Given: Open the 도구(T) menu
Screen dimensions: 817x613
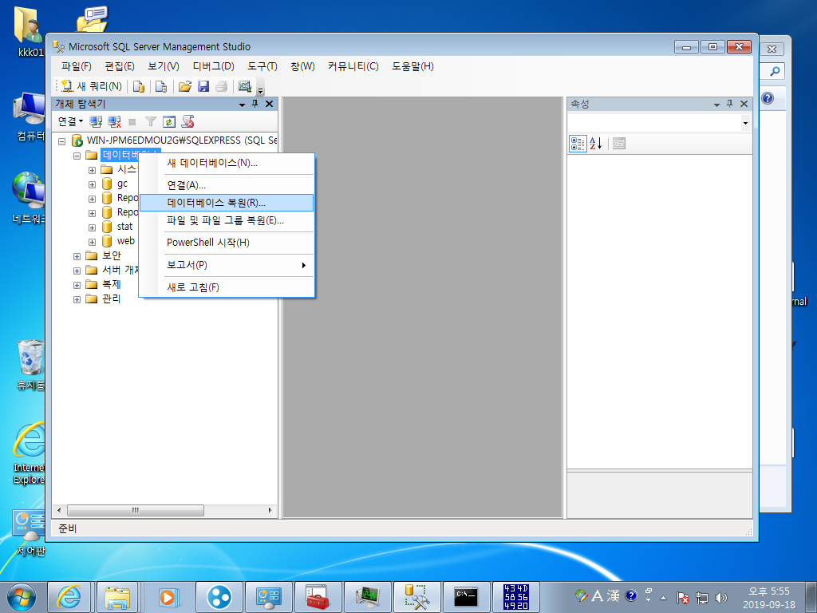Looking at the screenshot, I should (x=262, y=66).
